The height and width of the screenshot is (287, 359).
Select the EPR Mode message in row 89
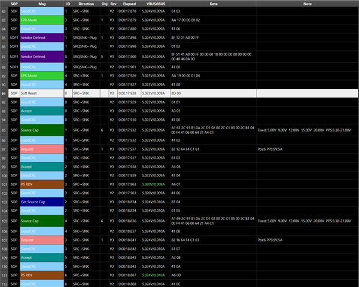tap(42, 76)
